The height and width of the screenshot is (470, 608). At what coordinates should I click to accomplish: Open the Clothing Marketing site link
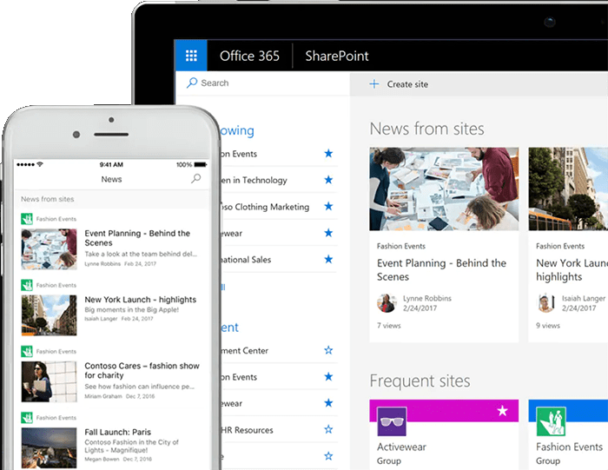(265, 207)
